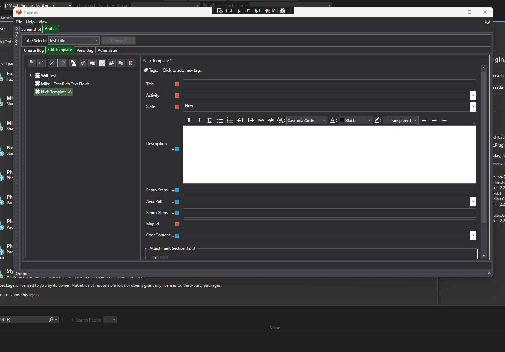Click the two-people users icon

point(112,63)
